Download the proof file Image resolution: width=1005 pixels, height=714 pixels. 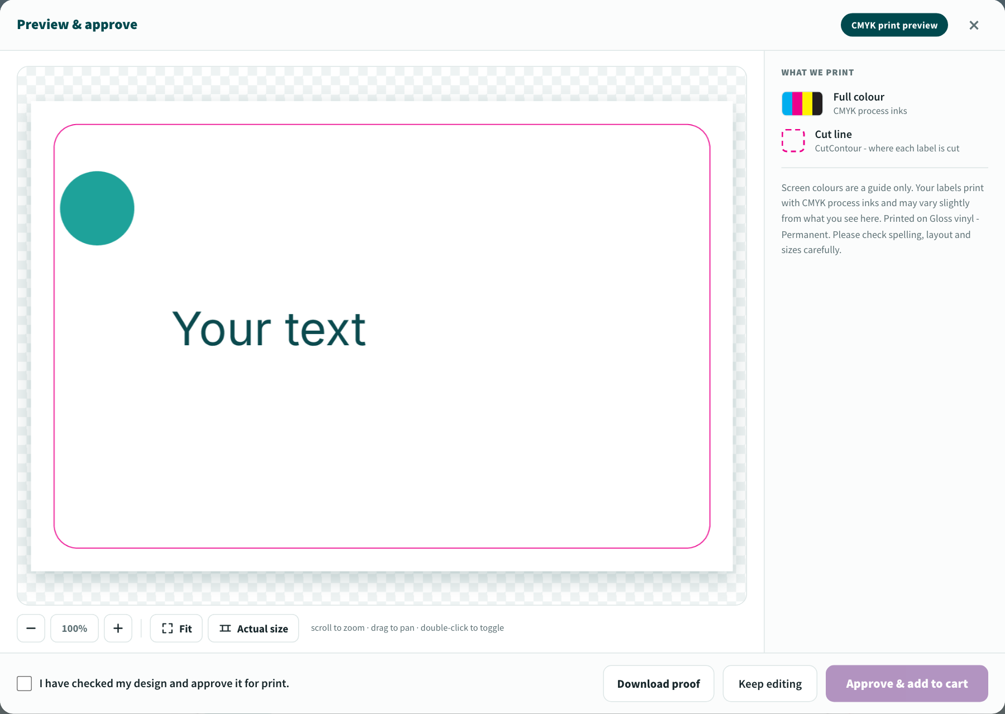pos(658,683)
